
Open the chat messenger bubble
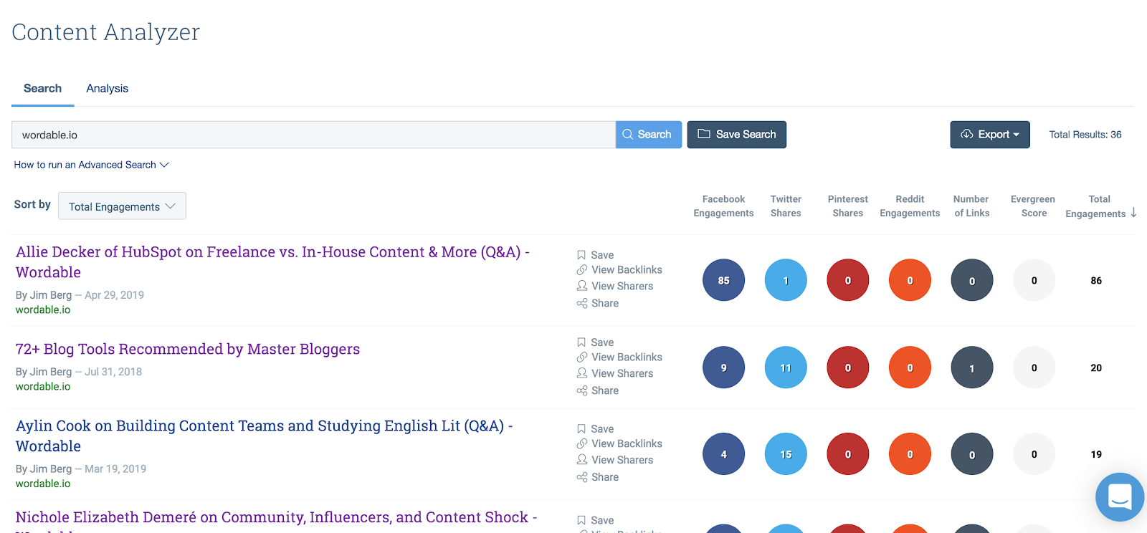(x=1120, y=496)
